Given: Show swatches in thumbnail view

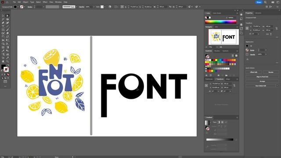Looking at the screenshot, I should click(x=236, y=56).
